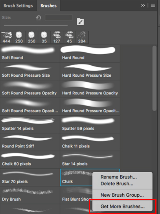Select Rename Brush in context menu
This screenshot has height=214, width=160.
pos(119,177)
